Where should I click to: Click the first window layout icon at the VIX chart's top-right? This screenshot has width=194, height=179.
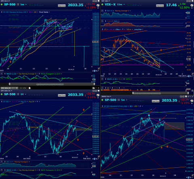pyautogui.click(x=188, y=1)
